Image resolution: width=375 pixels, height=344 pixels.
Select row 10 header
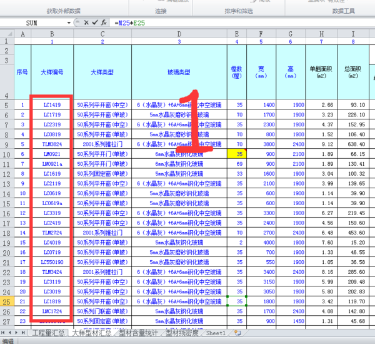tap(7, 154)
